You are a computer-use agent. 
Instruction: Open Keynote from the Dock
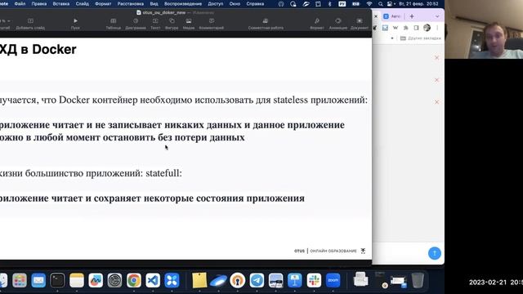295,280
